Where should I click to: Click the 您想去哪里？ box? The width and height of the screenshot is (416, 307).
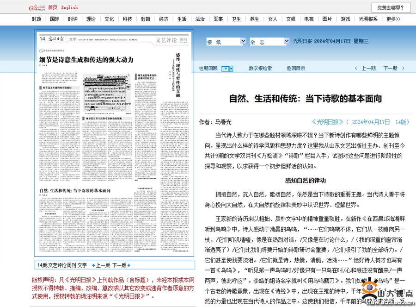coord(391,8)
